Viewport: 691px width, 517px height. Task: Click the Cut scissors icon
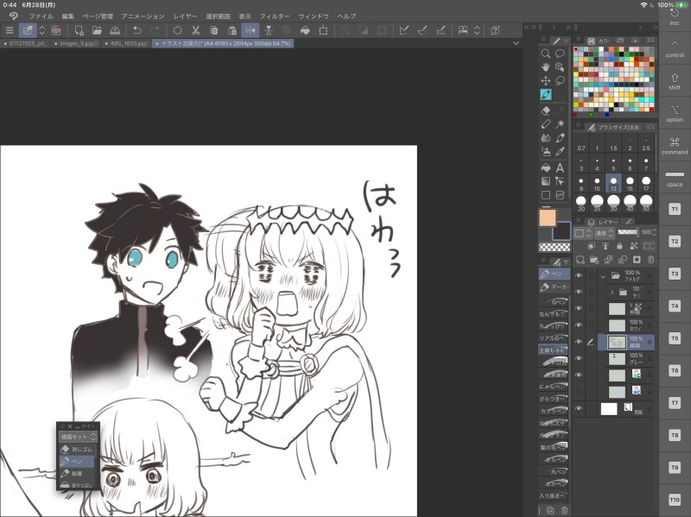[196, 30]
